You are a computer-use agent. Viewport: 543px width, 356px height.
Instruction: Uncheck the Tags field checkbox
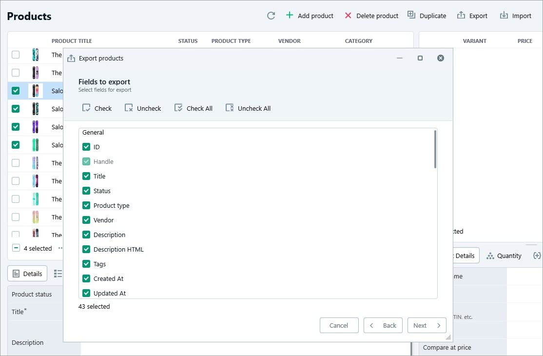tap(86, 264)
